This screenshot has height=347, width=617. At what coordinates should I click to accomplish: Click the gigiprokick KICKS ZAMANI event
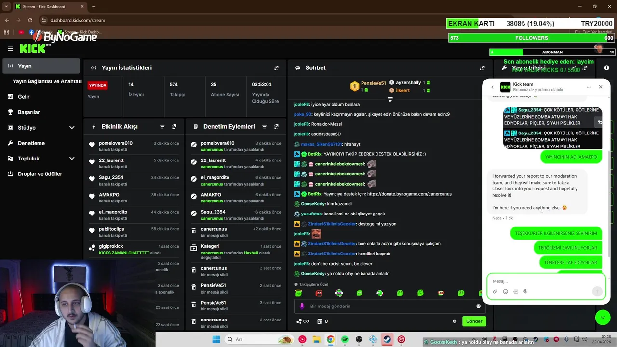click(x=135, y=249)
